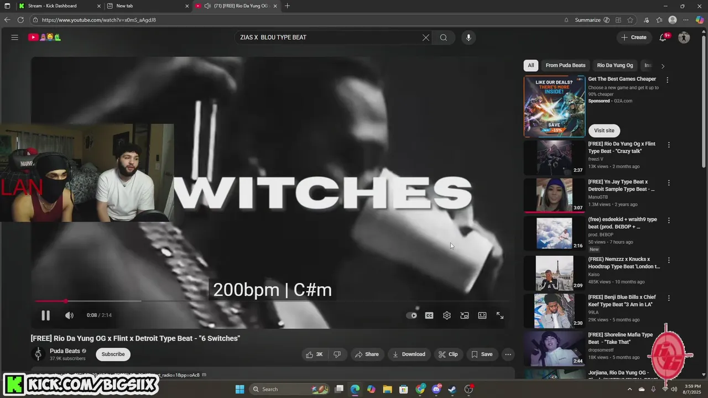Show more filter chips with right arrow
The height and width of the screenshot is (398, 708).
[663, 66]
